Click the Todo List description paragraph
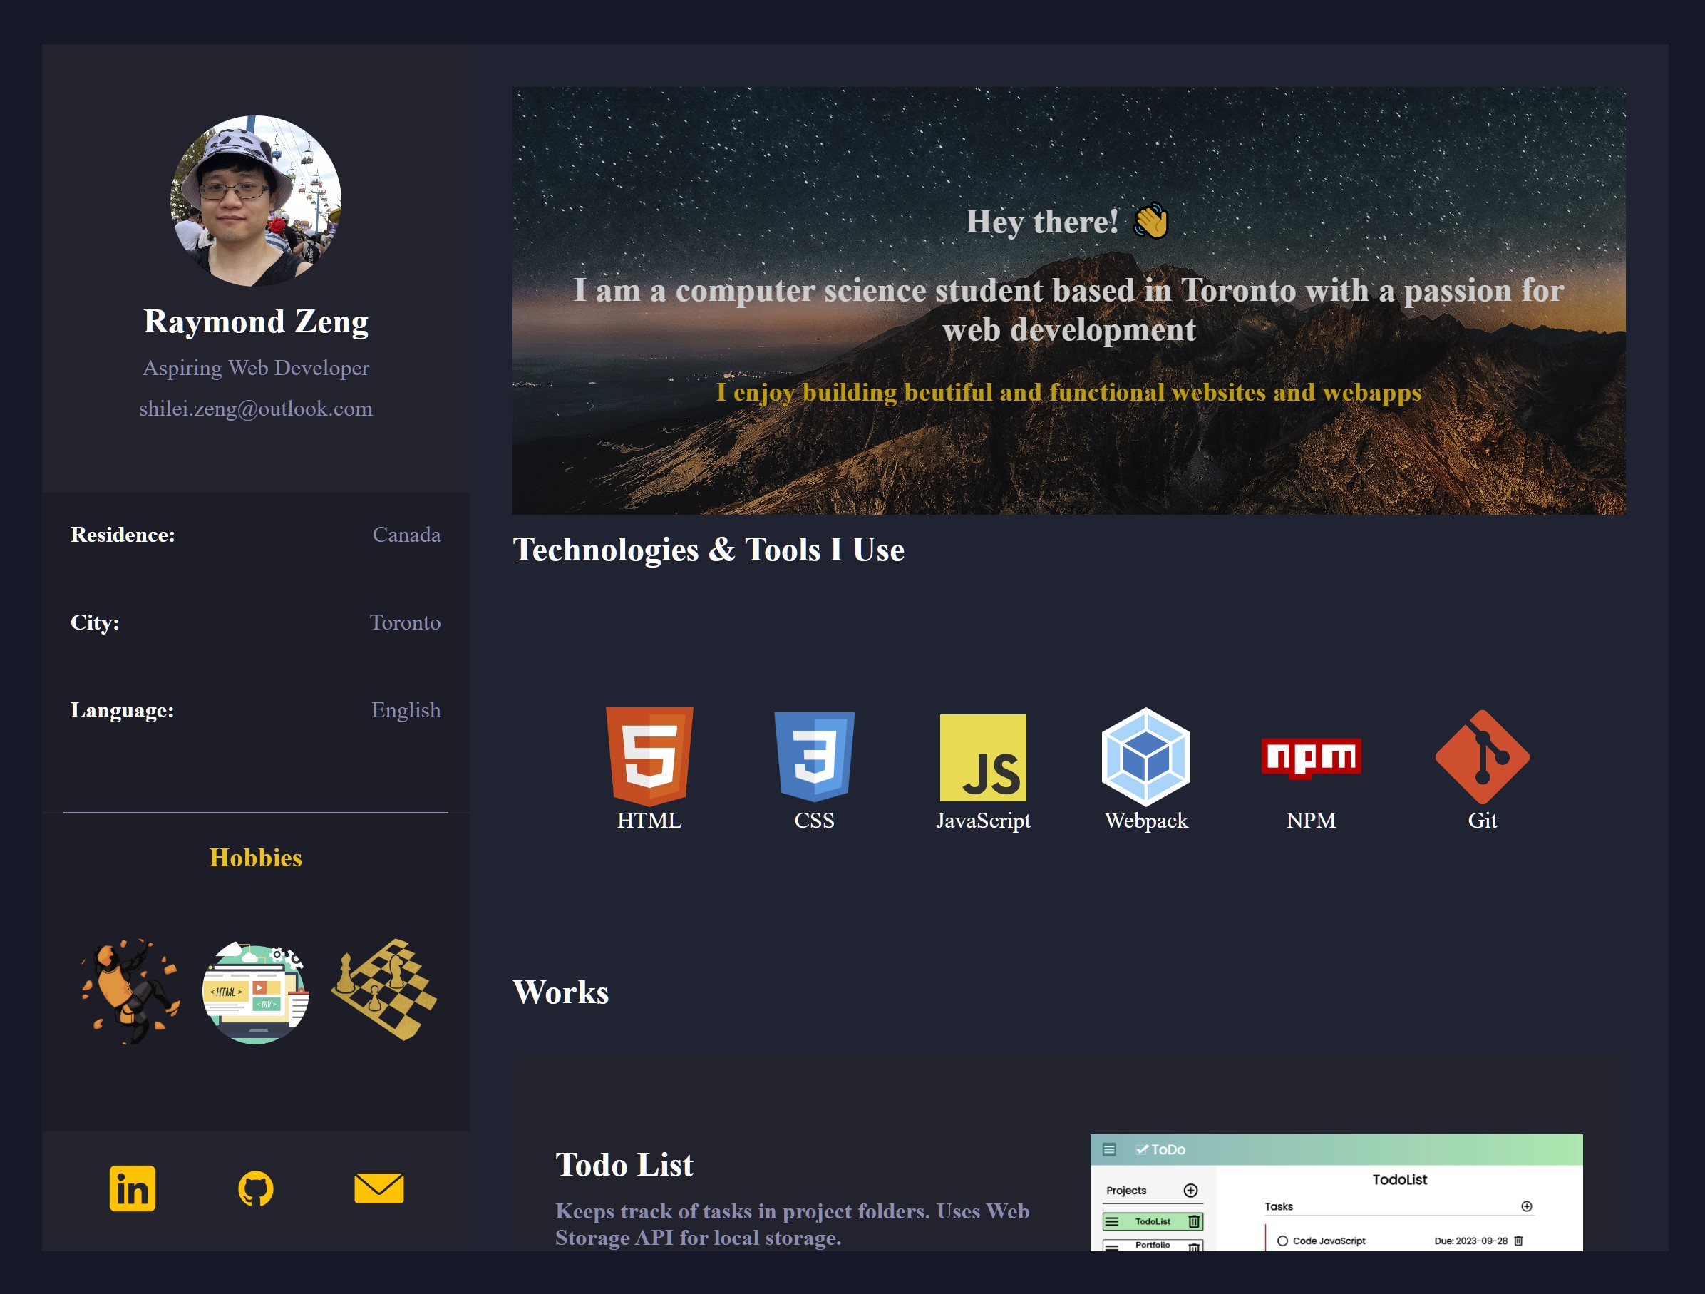The image size is (1705, 1294). (x=793, y=1225)
